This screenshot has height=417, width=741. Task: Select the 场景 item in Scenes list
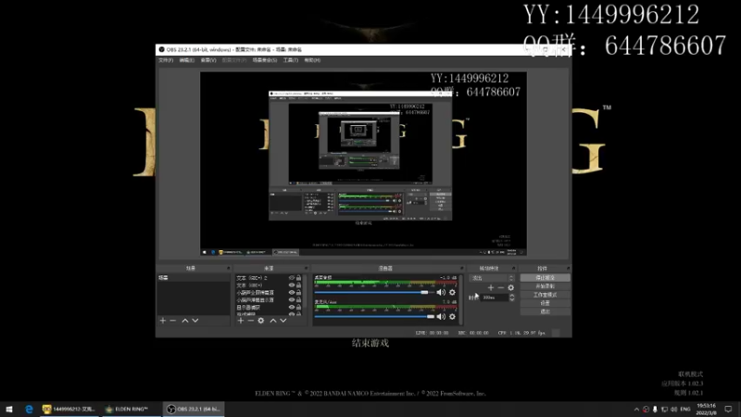pyautogui.click(x=194, y=278)
